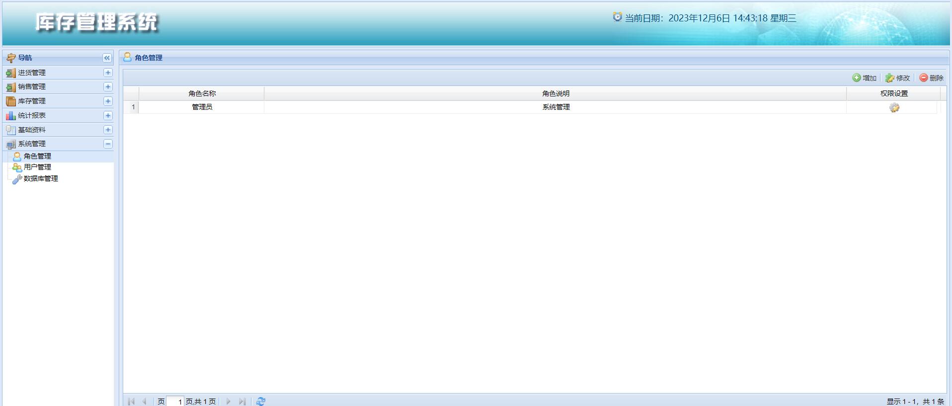Expand the 进货管理 section
952x406 pixels.
[x=108, y=73]
